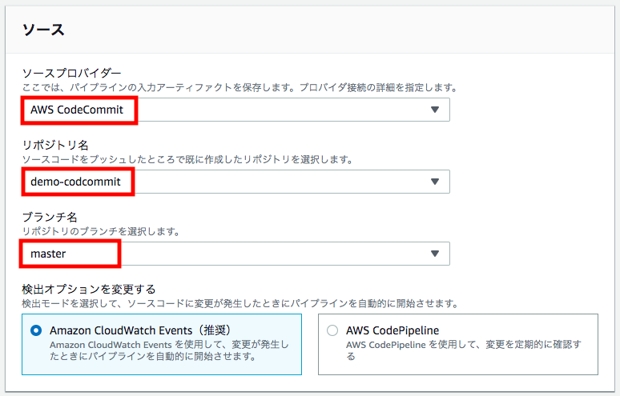Click the hint text 'リポジトリのブランチを選択します。'

pyautogui.click(x=101, y=231)
